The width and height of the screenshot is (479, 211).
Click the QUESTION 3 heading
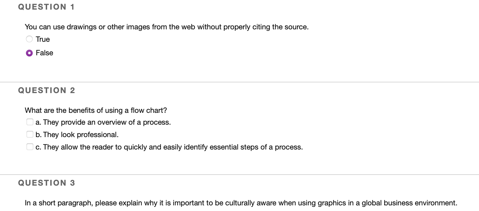[46, 183]
